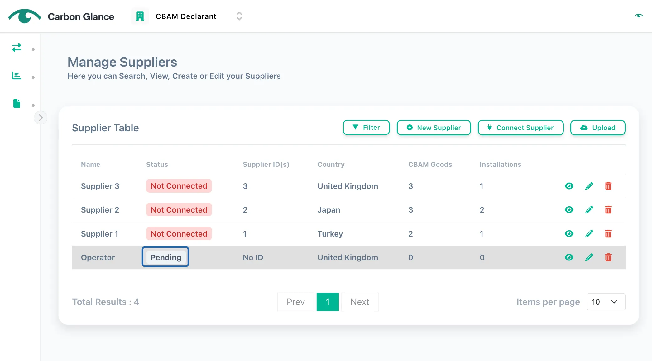
Task: Click the Carbon Glance eye logo
Action: pos(24,16)
